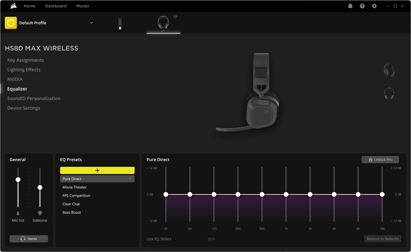Click the Unlock Pro button
The width and height of the screenshot is (411, 252).
tap(380, 160)
